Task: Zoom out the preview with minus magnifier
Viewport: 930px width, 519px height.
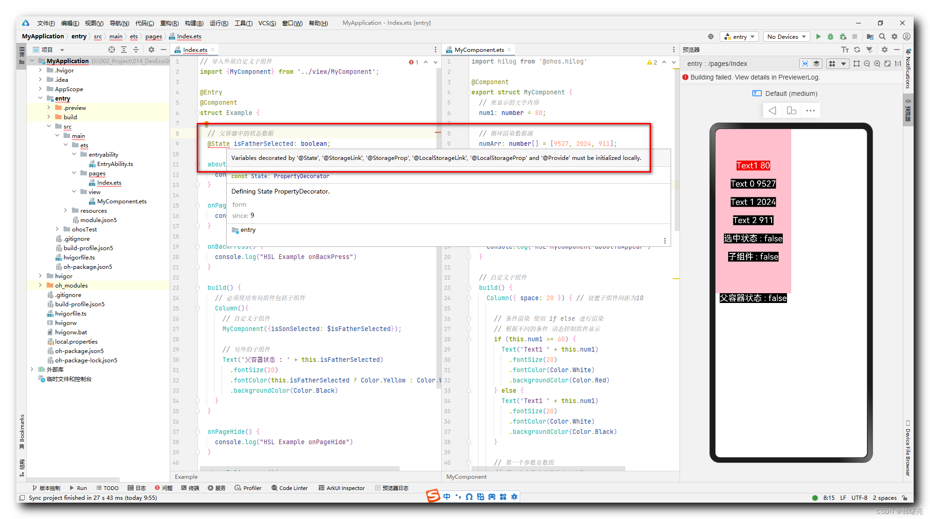Action: point(867,64)
